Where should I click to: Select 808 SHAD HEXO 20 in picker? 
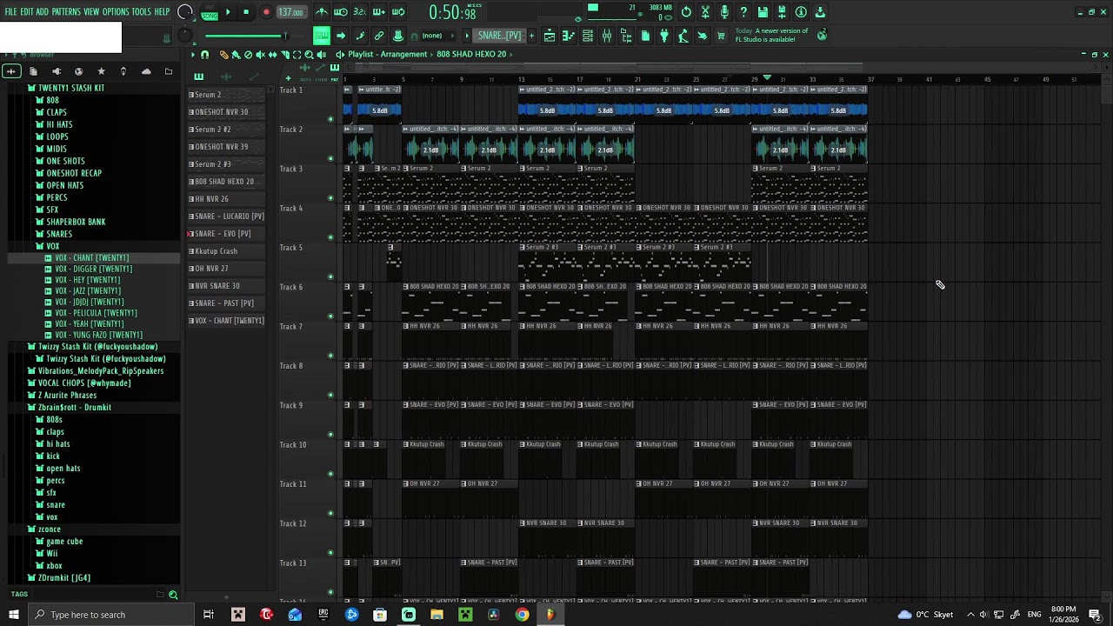(x=226, y=182)
